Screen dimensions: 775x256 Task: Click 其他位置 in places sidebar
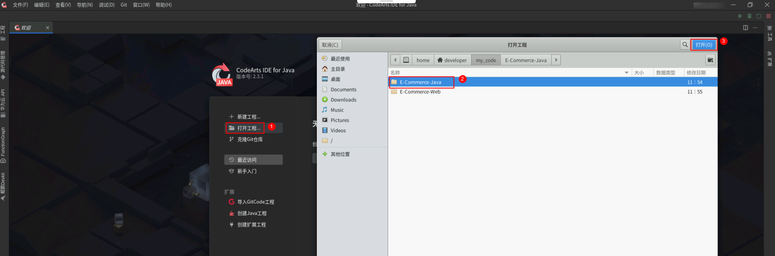[x=352, y=154]
